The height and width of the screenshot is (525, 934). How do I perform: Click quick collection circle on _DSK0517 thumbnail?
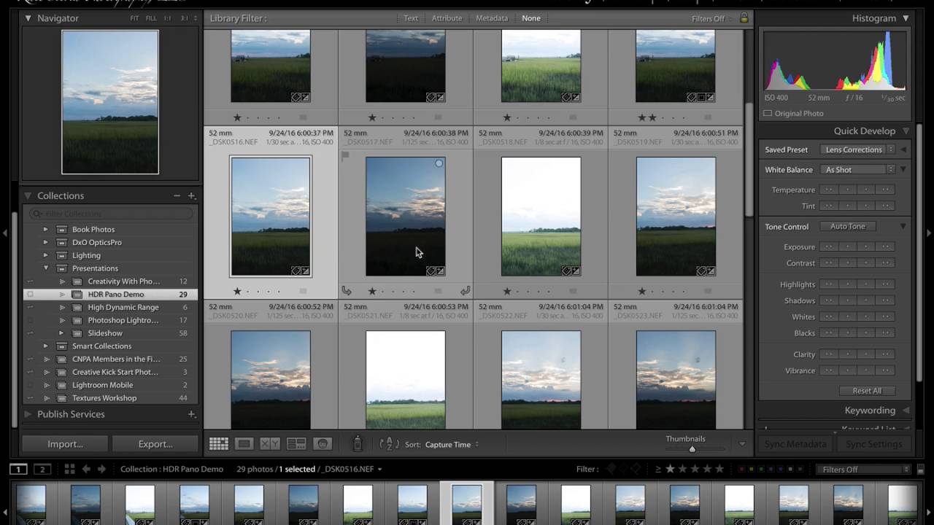(x=439, y=163)
